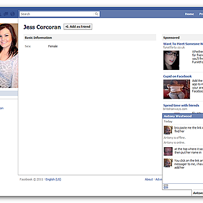
Task: Click 'Facebook © 2011' footer text
Action: pos(32,179)
